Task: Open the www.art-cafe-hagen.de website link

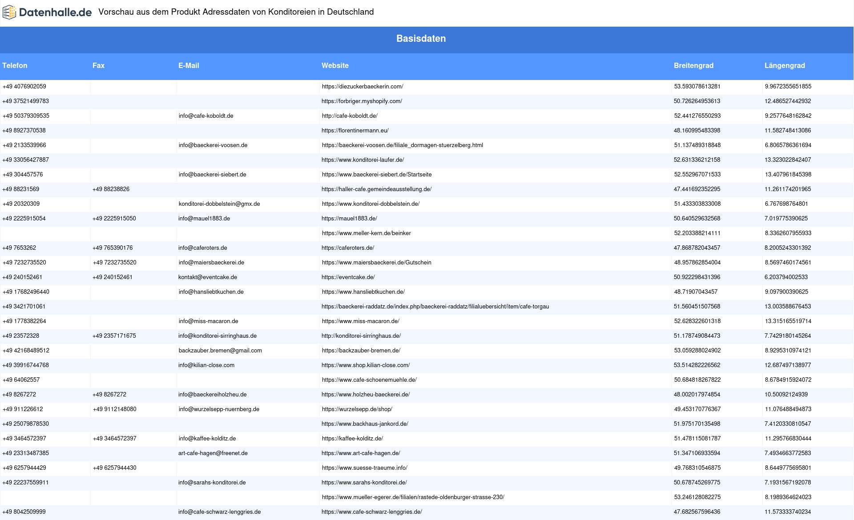Action: (361, 453)
